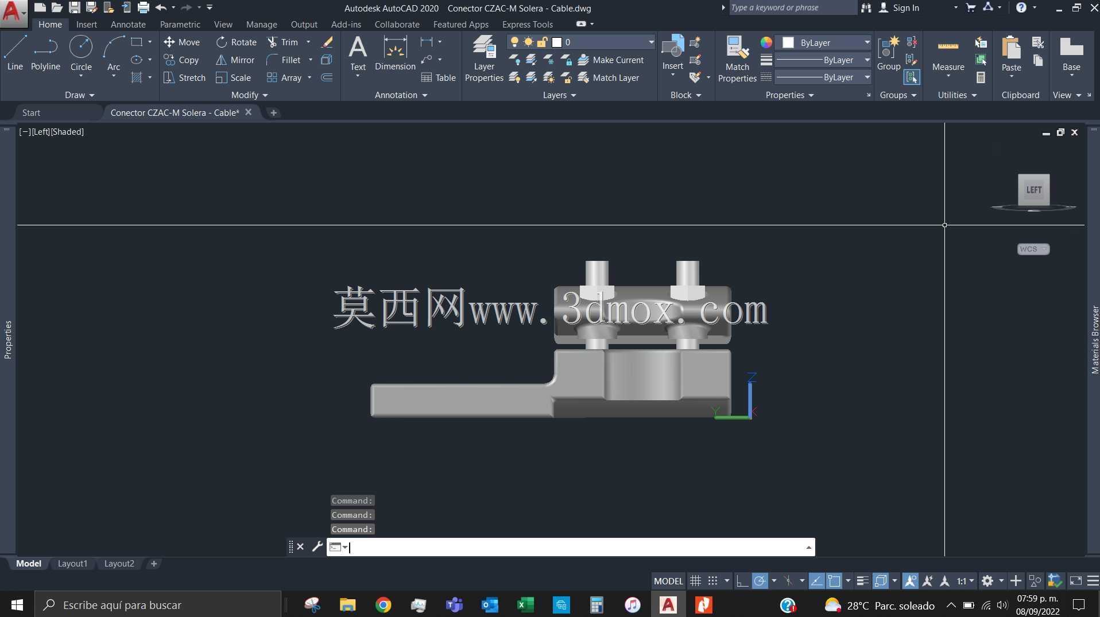Click the MODEL space button in status bar
The width and height of the screenshot is (1100, 617).
click(x=668, y=581)
